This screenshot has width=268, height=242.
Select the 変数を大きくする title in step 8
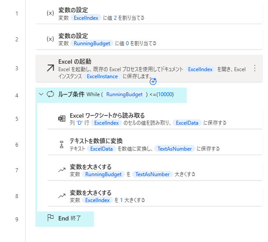[91, 193]
